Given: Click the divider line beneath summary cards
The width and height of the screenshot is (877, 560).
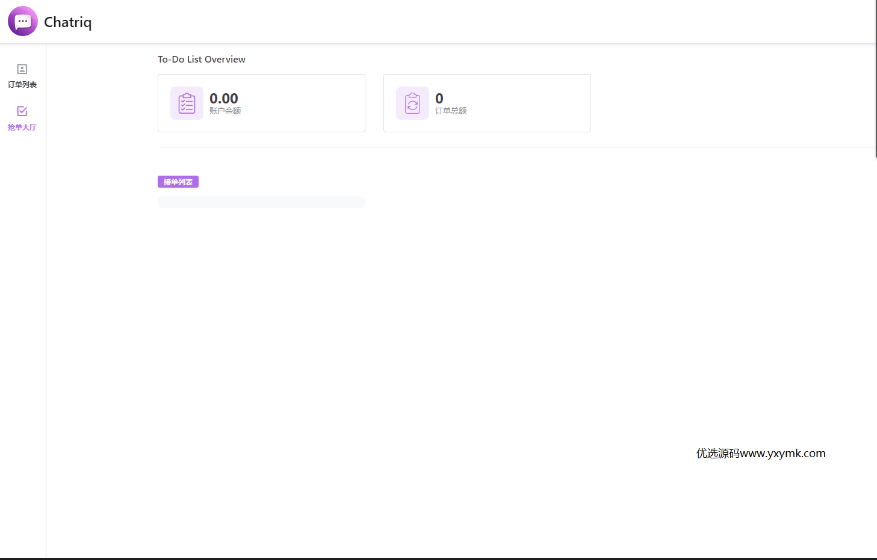Looking at the screenshot, I should pyautogui.click(x=517, y=147).
